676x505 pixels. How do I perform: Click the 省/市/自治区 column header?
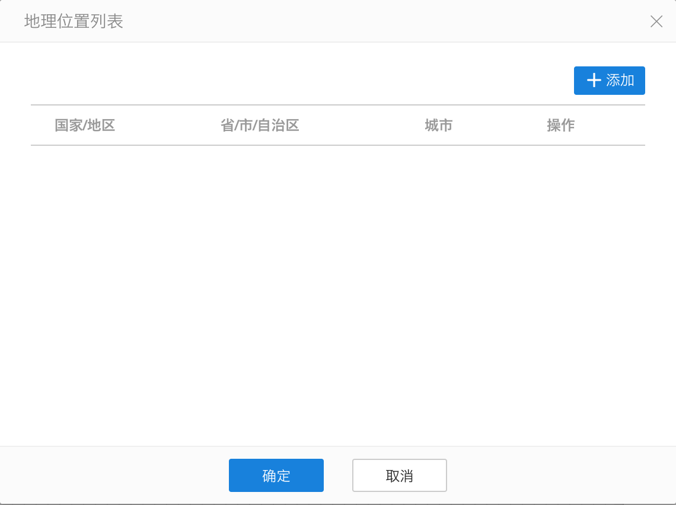[x=260, y=126]
